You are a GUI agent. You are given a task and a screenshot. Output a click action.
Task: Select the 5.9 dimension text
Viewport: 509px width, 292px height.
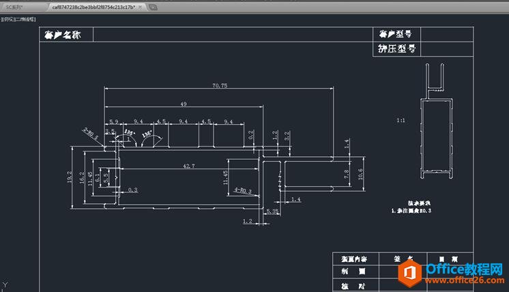[x=114, y=121]
